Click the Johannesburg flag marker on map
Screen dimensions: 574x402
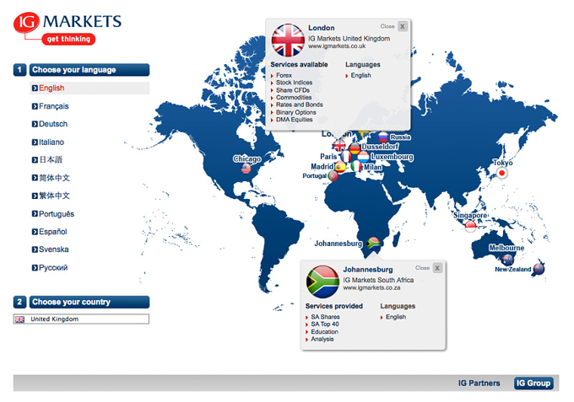(x=373, y=243)
